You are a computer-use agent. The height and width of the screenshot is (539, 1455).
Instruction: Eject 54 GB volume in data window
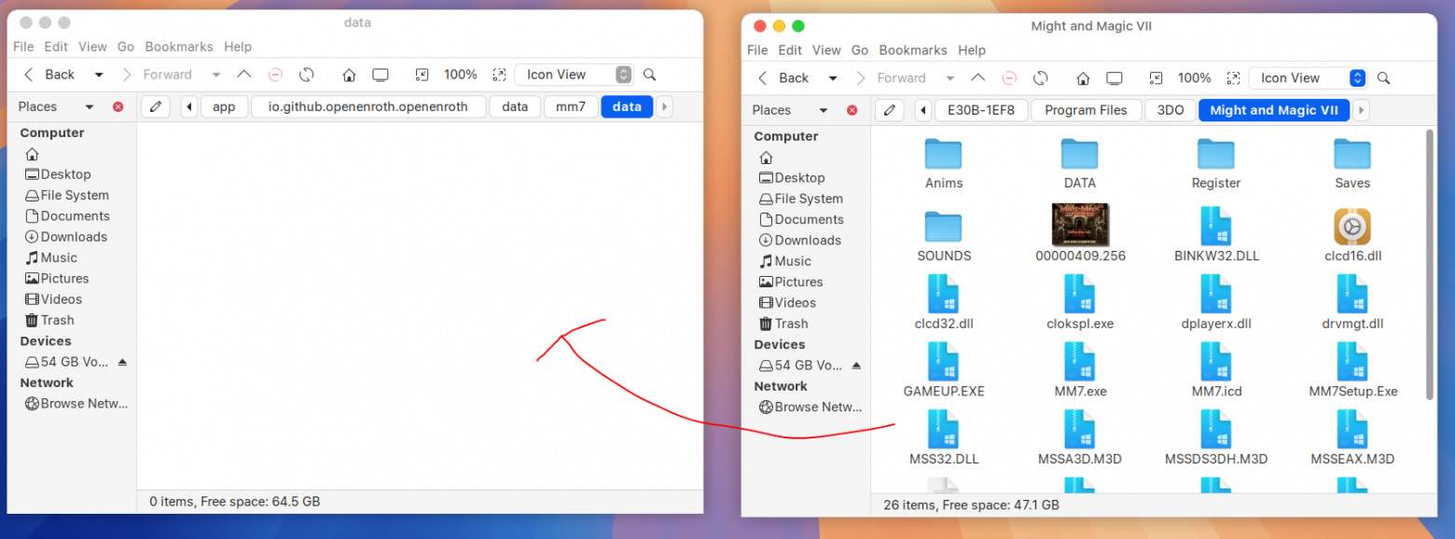122,362
